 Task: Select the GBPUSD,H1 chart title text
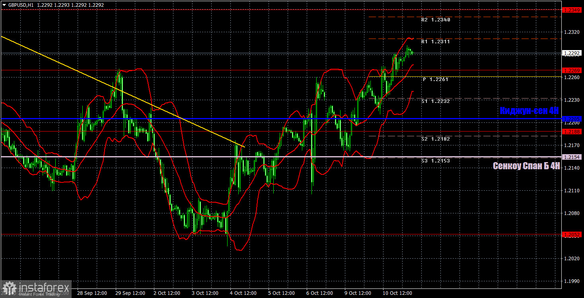(x=20, y=5)
